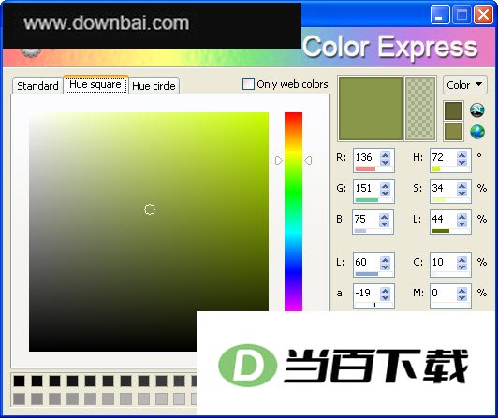Pick the leftmost gray swatch in bottom row
This screenshot has width=498, height=418.
(19, 399)
